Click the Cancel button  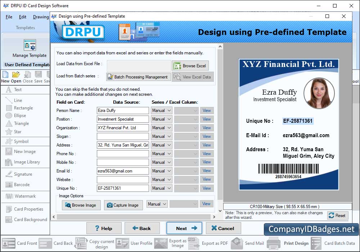coord(224,228)
